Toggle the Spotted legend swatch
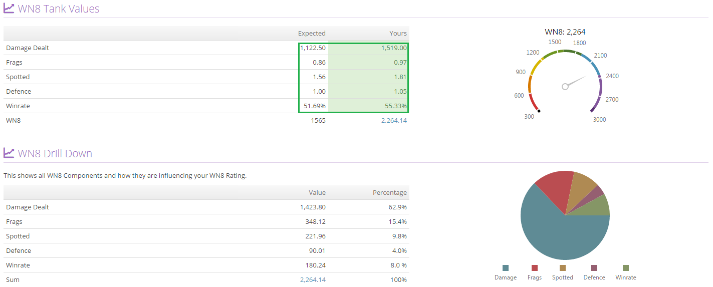The height and width of the screenshot is (287, 713). 563,268
